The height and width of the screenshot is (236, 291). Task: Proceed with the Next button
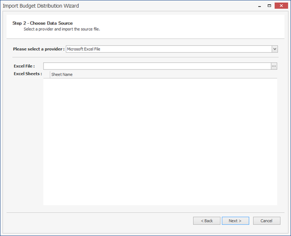pos(235,221)
